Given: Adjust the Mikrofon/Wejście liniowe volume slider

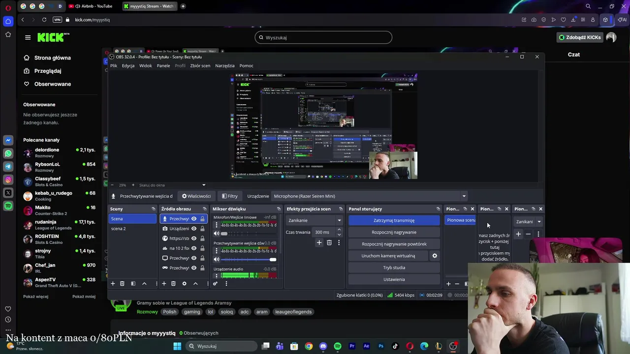Looking at the screenshot, I should 249,234.
